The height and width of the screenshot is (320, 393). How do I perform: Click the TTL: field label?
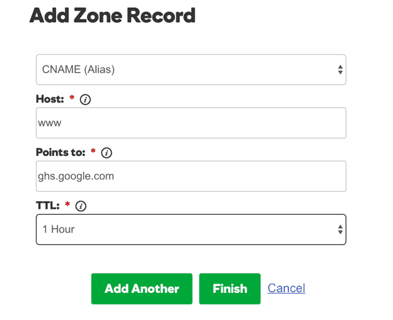tap(48, 206)
